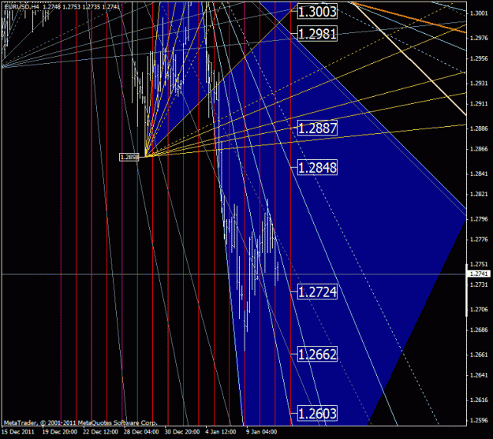493x439 pixels.
Task: Click the 15 Dec 2011 date label
Action: [x=17, y=432]
